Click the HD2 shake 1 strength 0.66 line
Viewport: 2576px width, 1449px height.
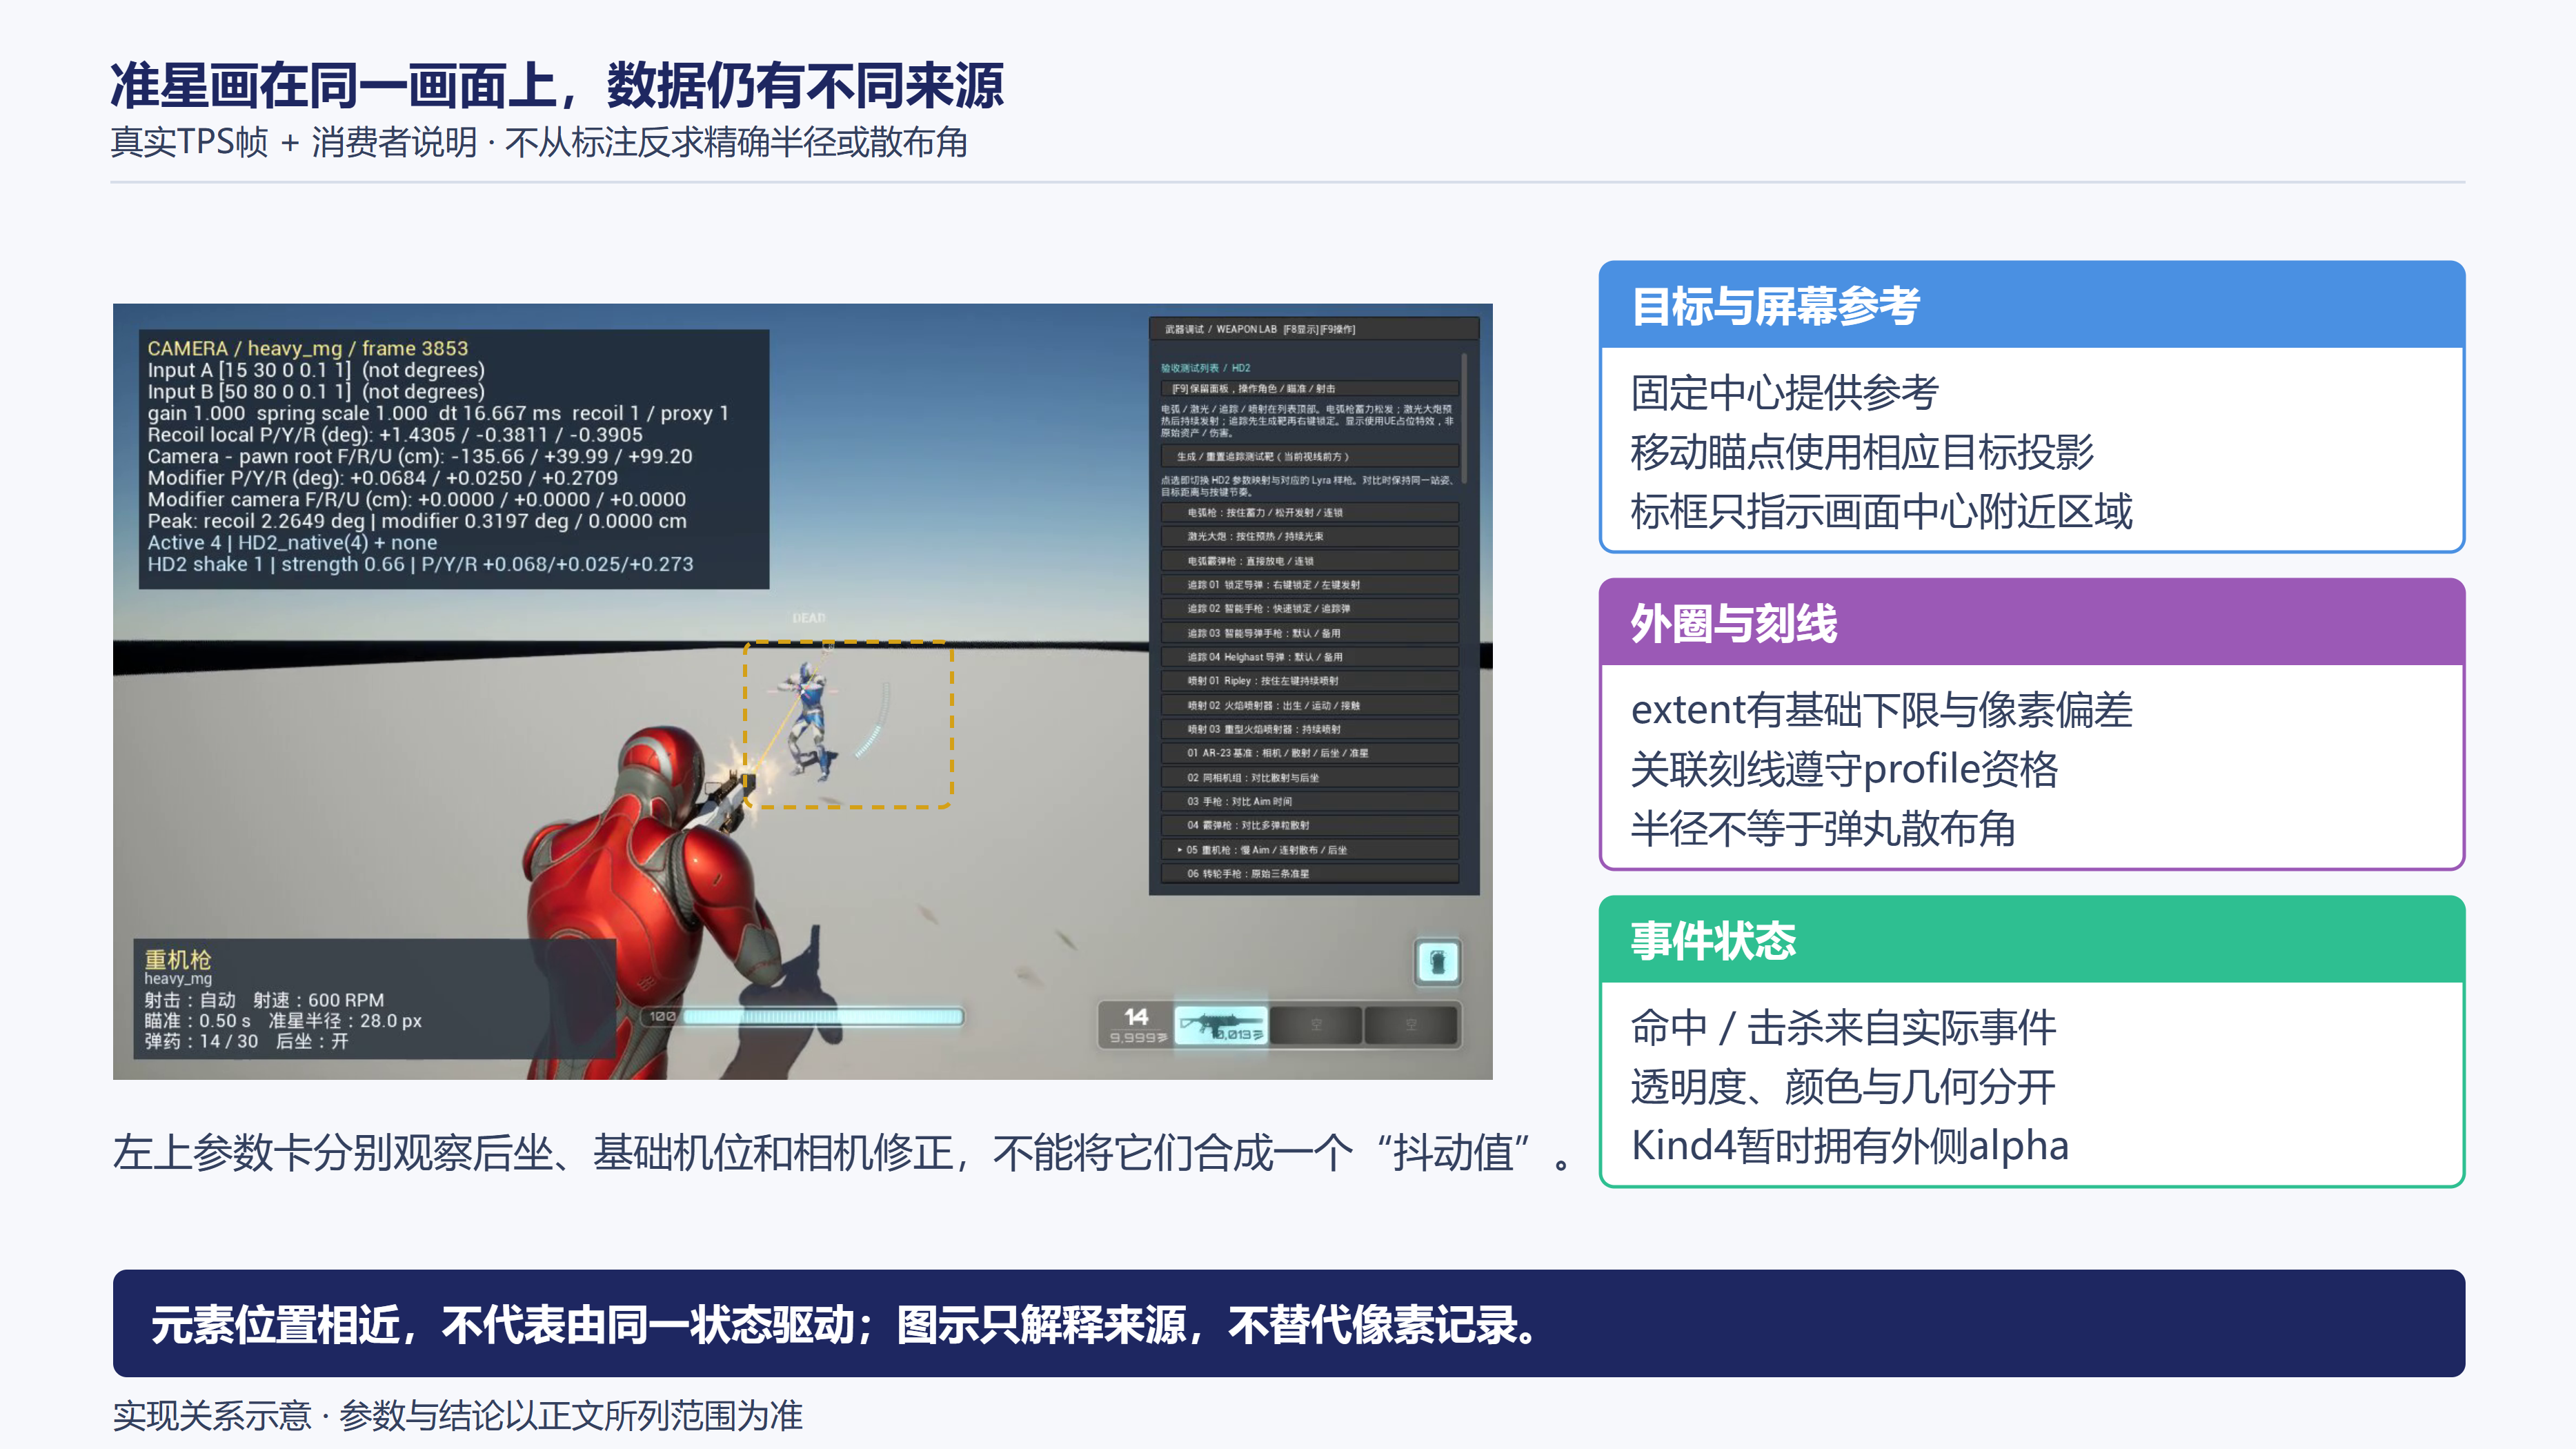[420, 564]
